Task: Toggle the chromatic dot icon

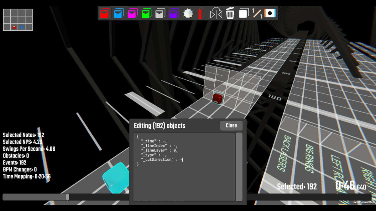Action: 270,13
